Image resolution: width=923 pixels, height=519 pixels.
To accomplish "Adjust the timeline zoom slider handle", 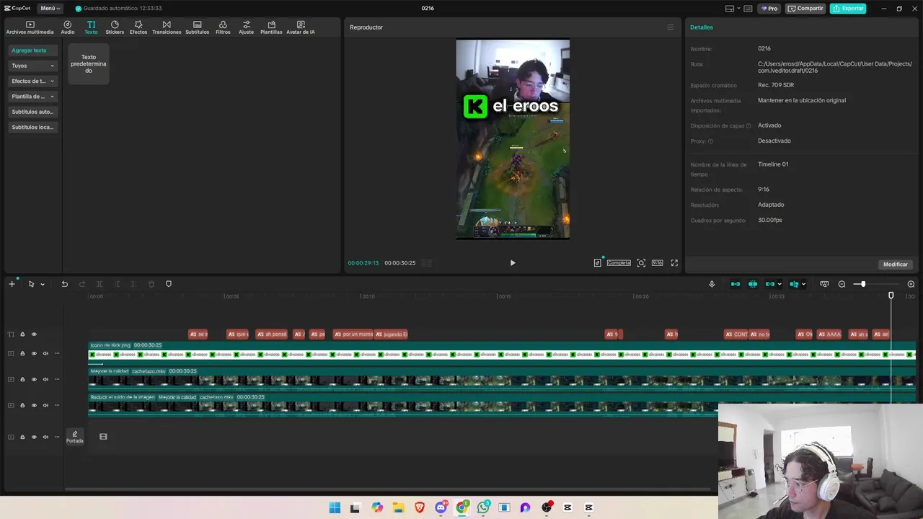I will coord(863,284).
